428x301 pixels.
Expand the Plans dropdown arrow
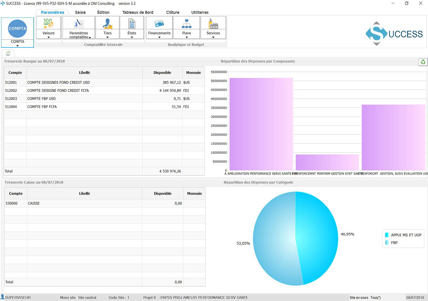coord(187,37)
